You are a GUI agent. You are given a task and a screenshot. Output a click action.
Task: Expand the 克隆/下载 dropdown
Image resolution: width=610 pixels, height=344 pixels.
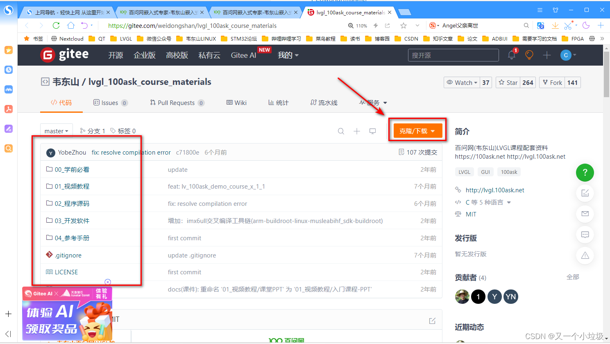tap(417, 131)
